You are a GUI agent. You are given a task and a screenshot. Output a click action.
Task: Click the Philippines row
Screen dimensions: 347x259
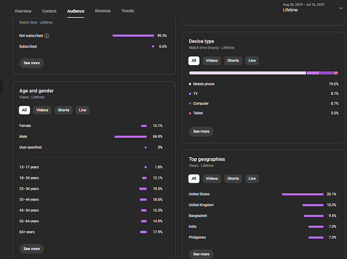tap(263, 237)
